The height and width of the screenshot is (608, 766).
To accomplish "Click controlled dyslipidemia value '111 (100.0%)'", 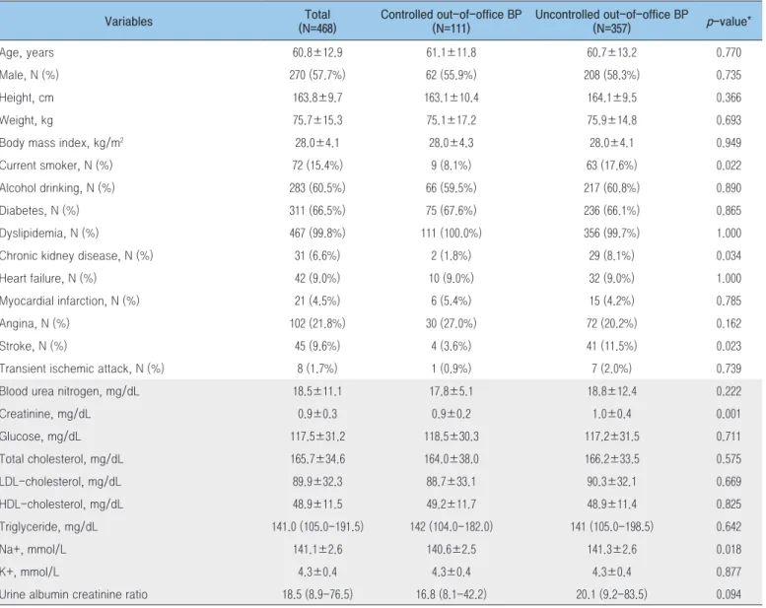I will click(451, 234).
